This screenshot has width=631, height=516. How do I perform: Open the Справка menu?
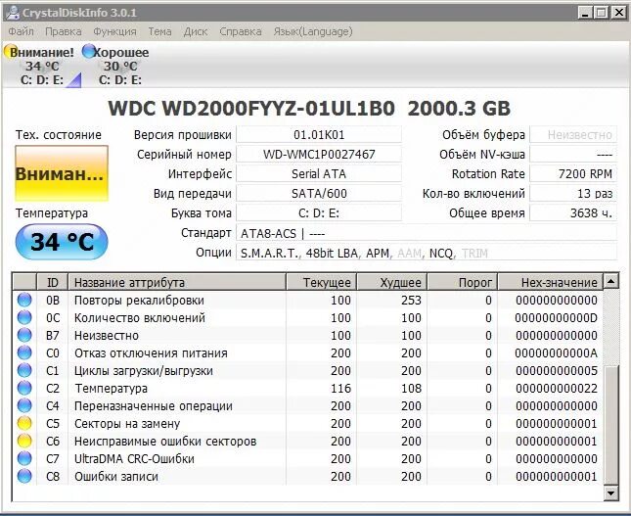coord(241,31)
